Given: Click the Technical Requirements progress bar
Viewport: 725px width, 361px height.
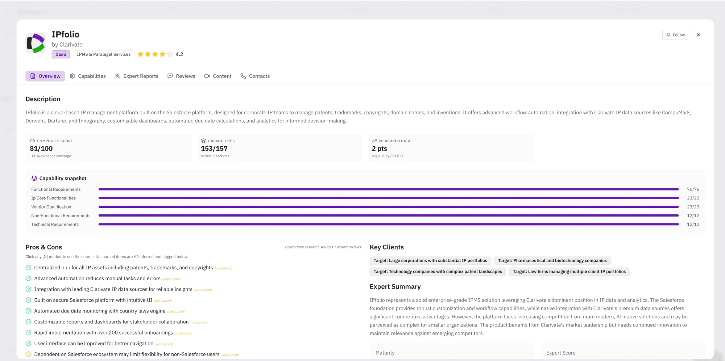Looking at the screenshot, I should click(389, 224).
